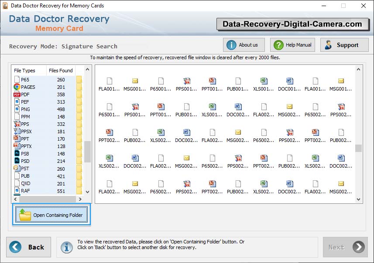Click the 313 count for PEF

click(x=61, y=102)
